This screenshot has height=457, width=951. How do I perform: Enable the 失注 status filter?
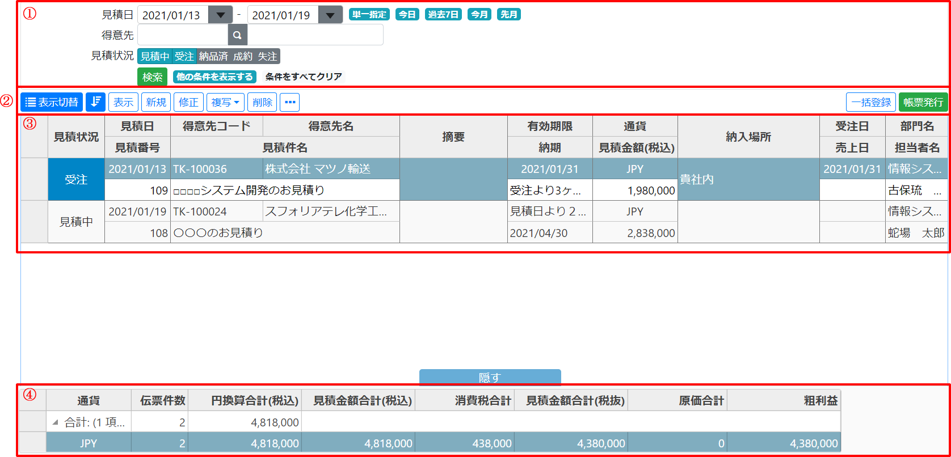point(267,56)
